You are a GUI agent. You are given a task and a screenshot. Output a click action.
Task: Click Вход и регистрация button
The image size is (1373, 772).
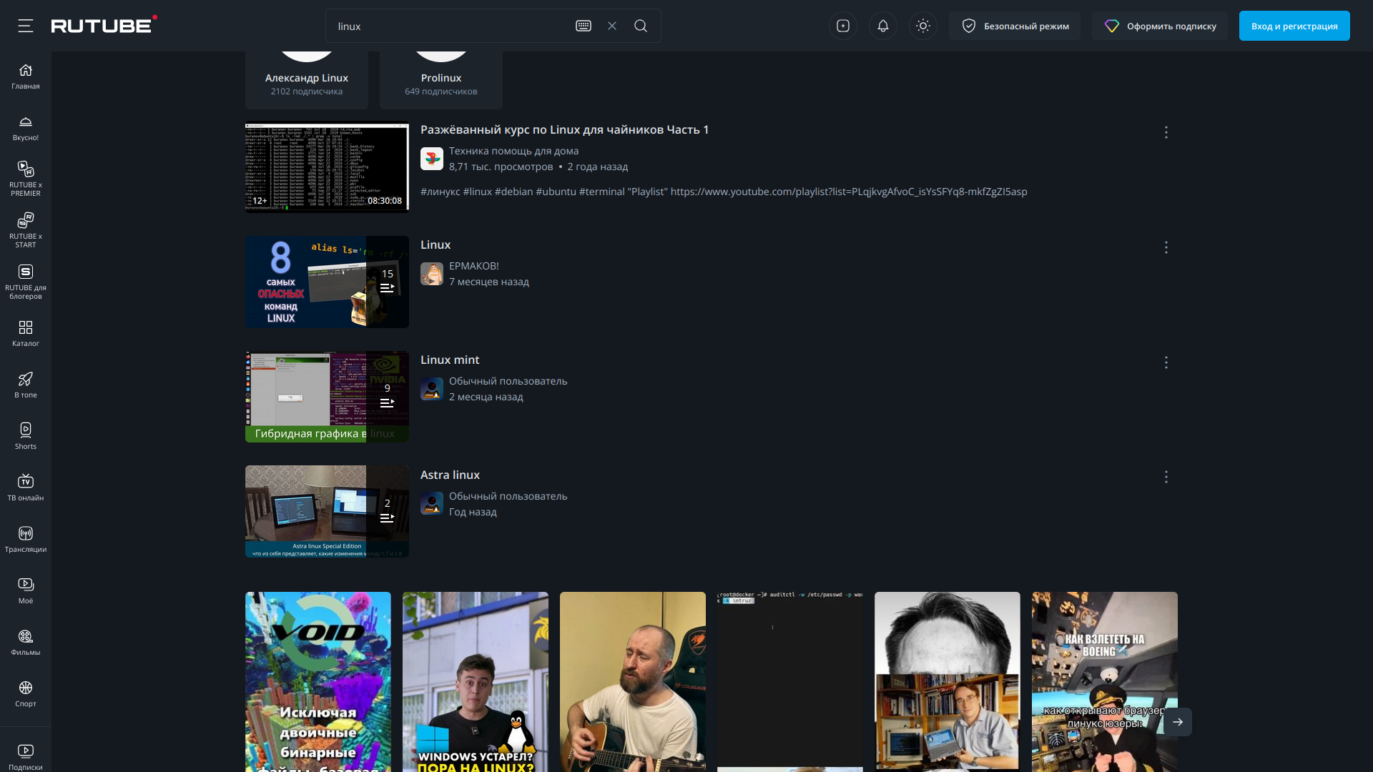1294,26
